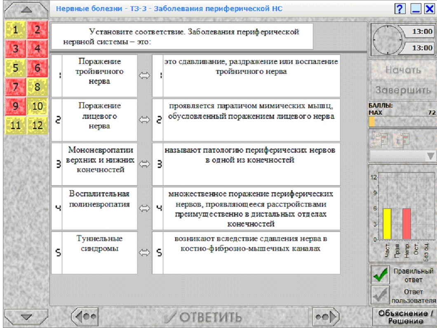Go to question 3 tile
Screen dimensions: 437x328
15,49
